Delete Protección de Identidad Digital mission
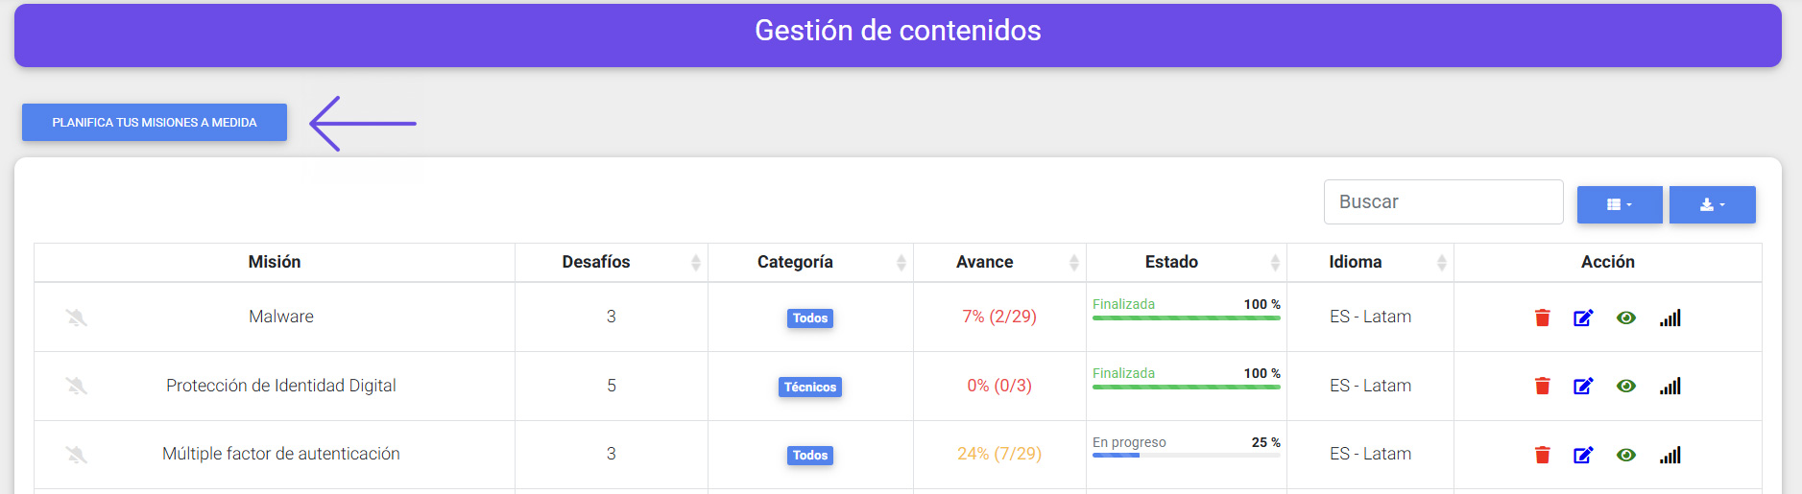 (x=1542, y=386)
